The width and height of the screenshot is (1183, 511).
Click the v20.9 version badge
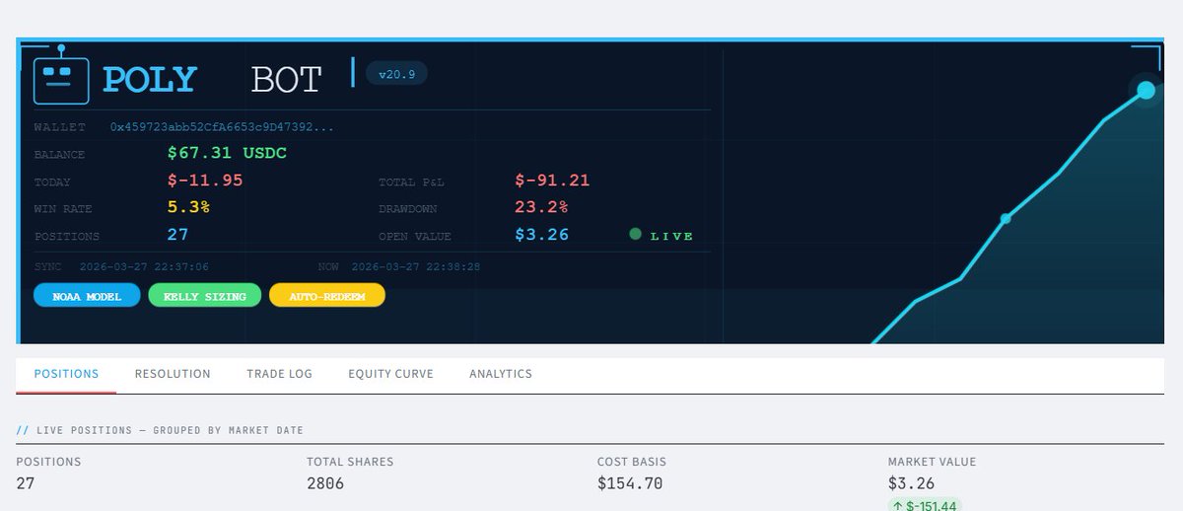396,74
